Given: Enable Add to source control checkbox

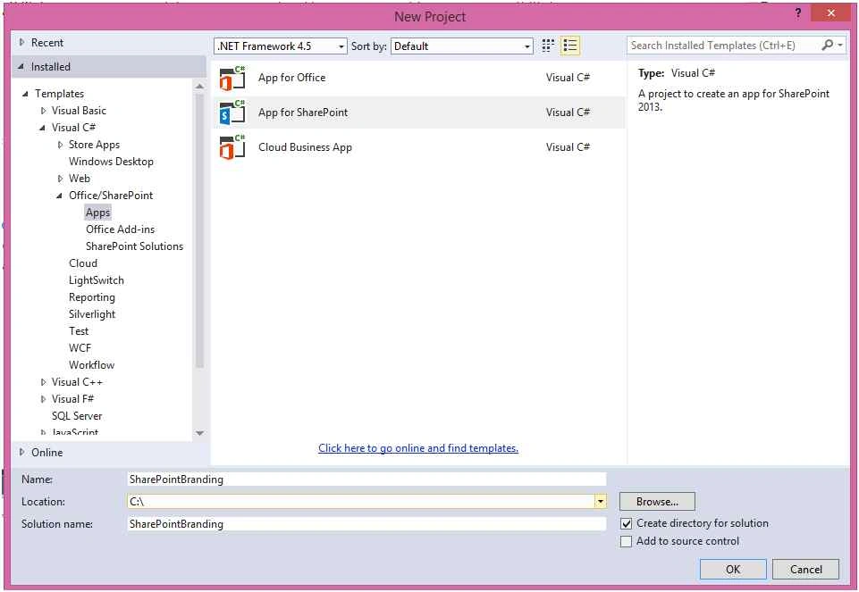Looking at the screenshot, I should click(627, 541).
